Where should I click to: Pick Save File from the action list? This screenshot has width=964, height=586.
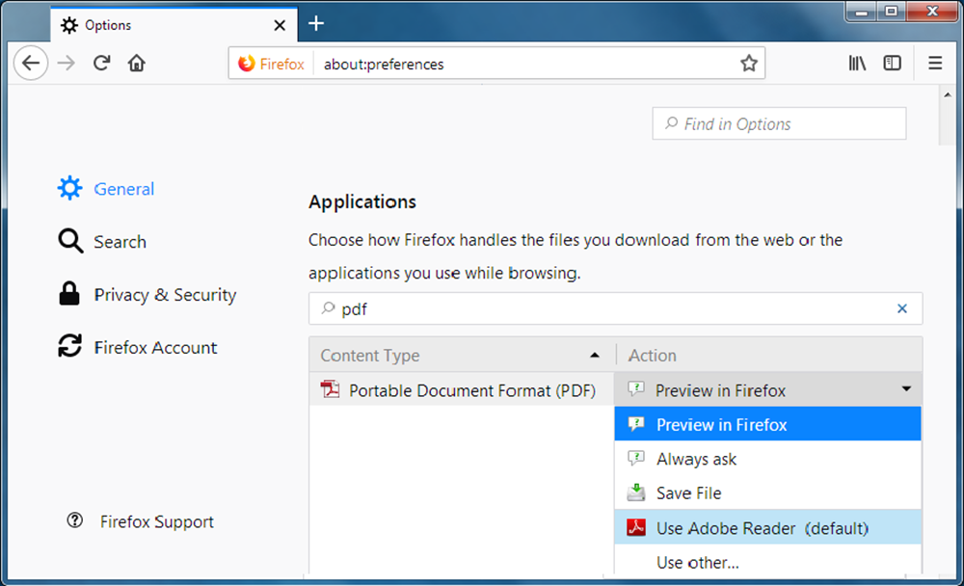[x=688, y=493]
